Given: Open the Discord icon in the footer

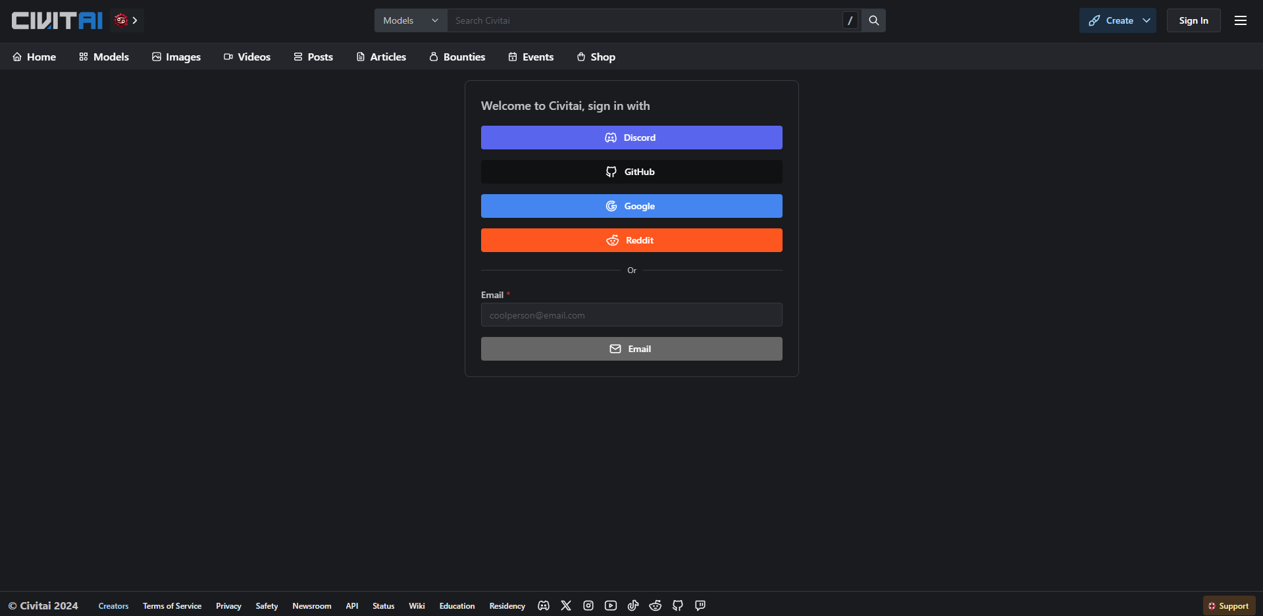Looking at the screenshot, I should (544, 605).
